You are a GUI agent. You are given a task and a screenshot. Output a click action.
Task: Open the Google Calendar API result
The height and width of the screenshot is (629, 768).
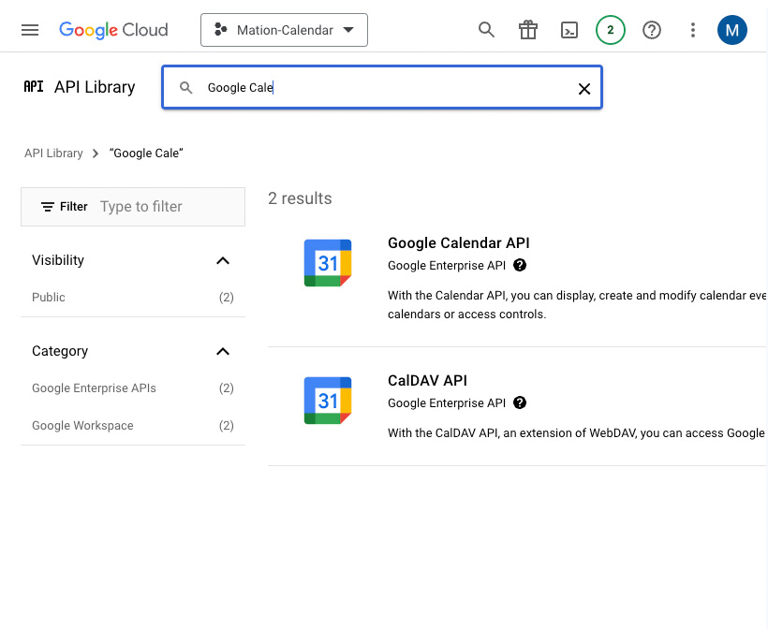(x=458, y=242)
